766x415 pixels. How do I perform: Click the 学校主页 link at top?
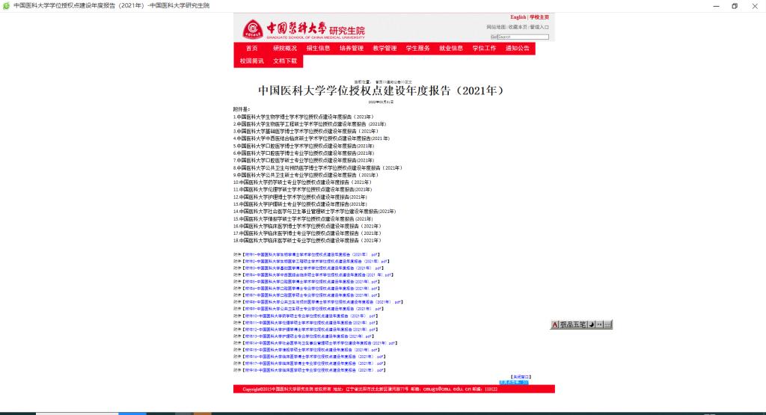[539, 16]
